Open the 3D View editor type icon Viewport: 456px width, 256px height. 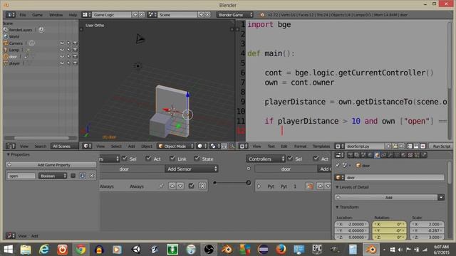(86, 146)
